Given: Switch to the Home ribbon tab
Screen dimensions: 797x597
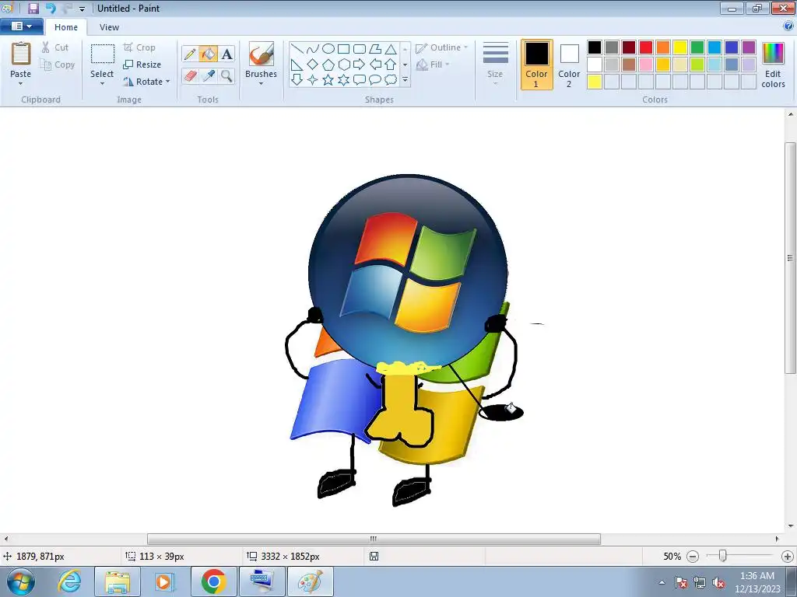Looking at the screenshot, I should 66,27.
